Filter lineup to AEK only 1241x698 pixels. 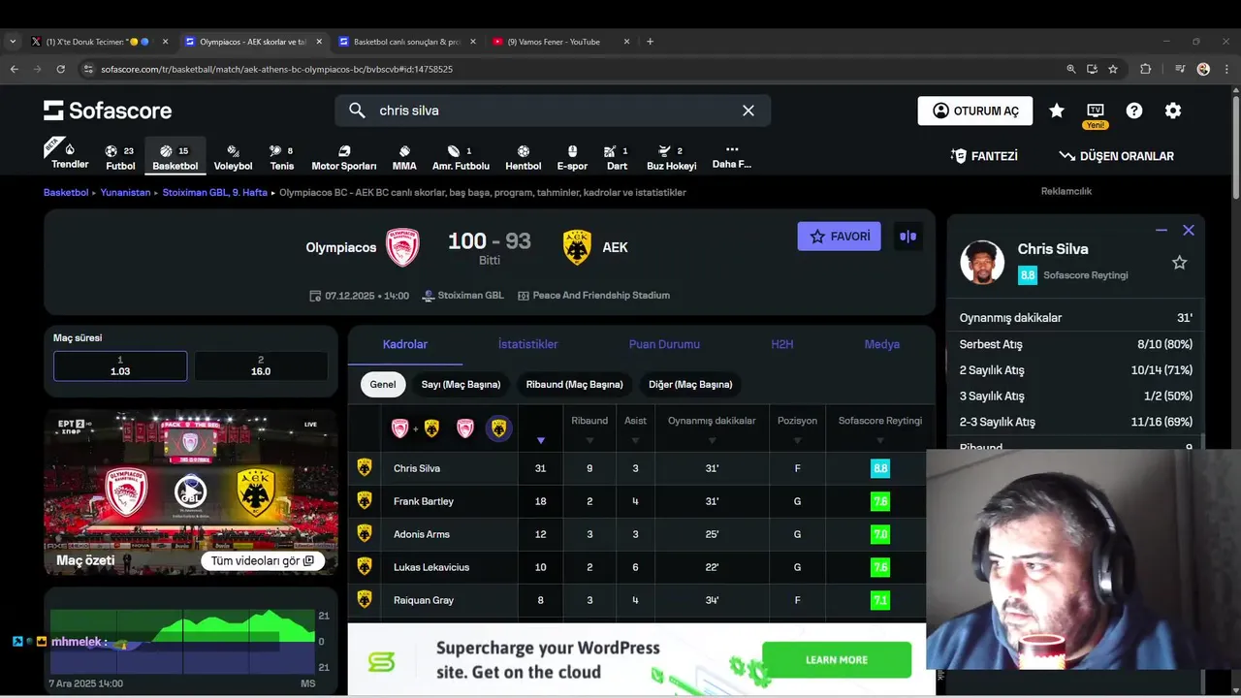498,428
